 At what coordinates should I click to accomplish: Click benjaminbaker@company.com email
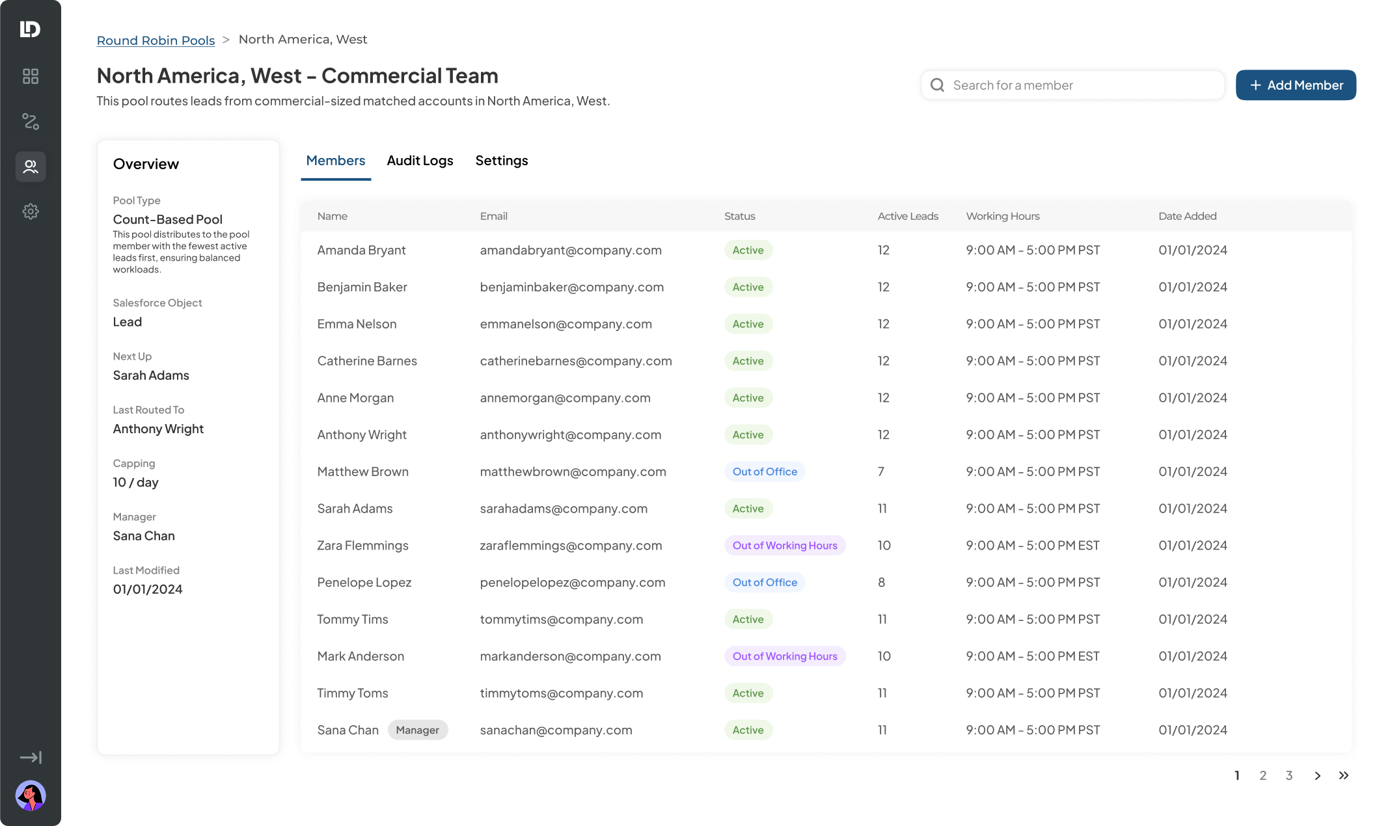[x=572, y=287]
